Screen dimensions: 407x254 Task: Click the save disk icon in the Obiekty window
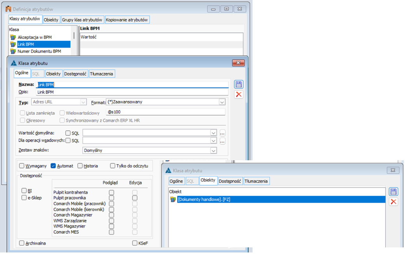point(393,191)
